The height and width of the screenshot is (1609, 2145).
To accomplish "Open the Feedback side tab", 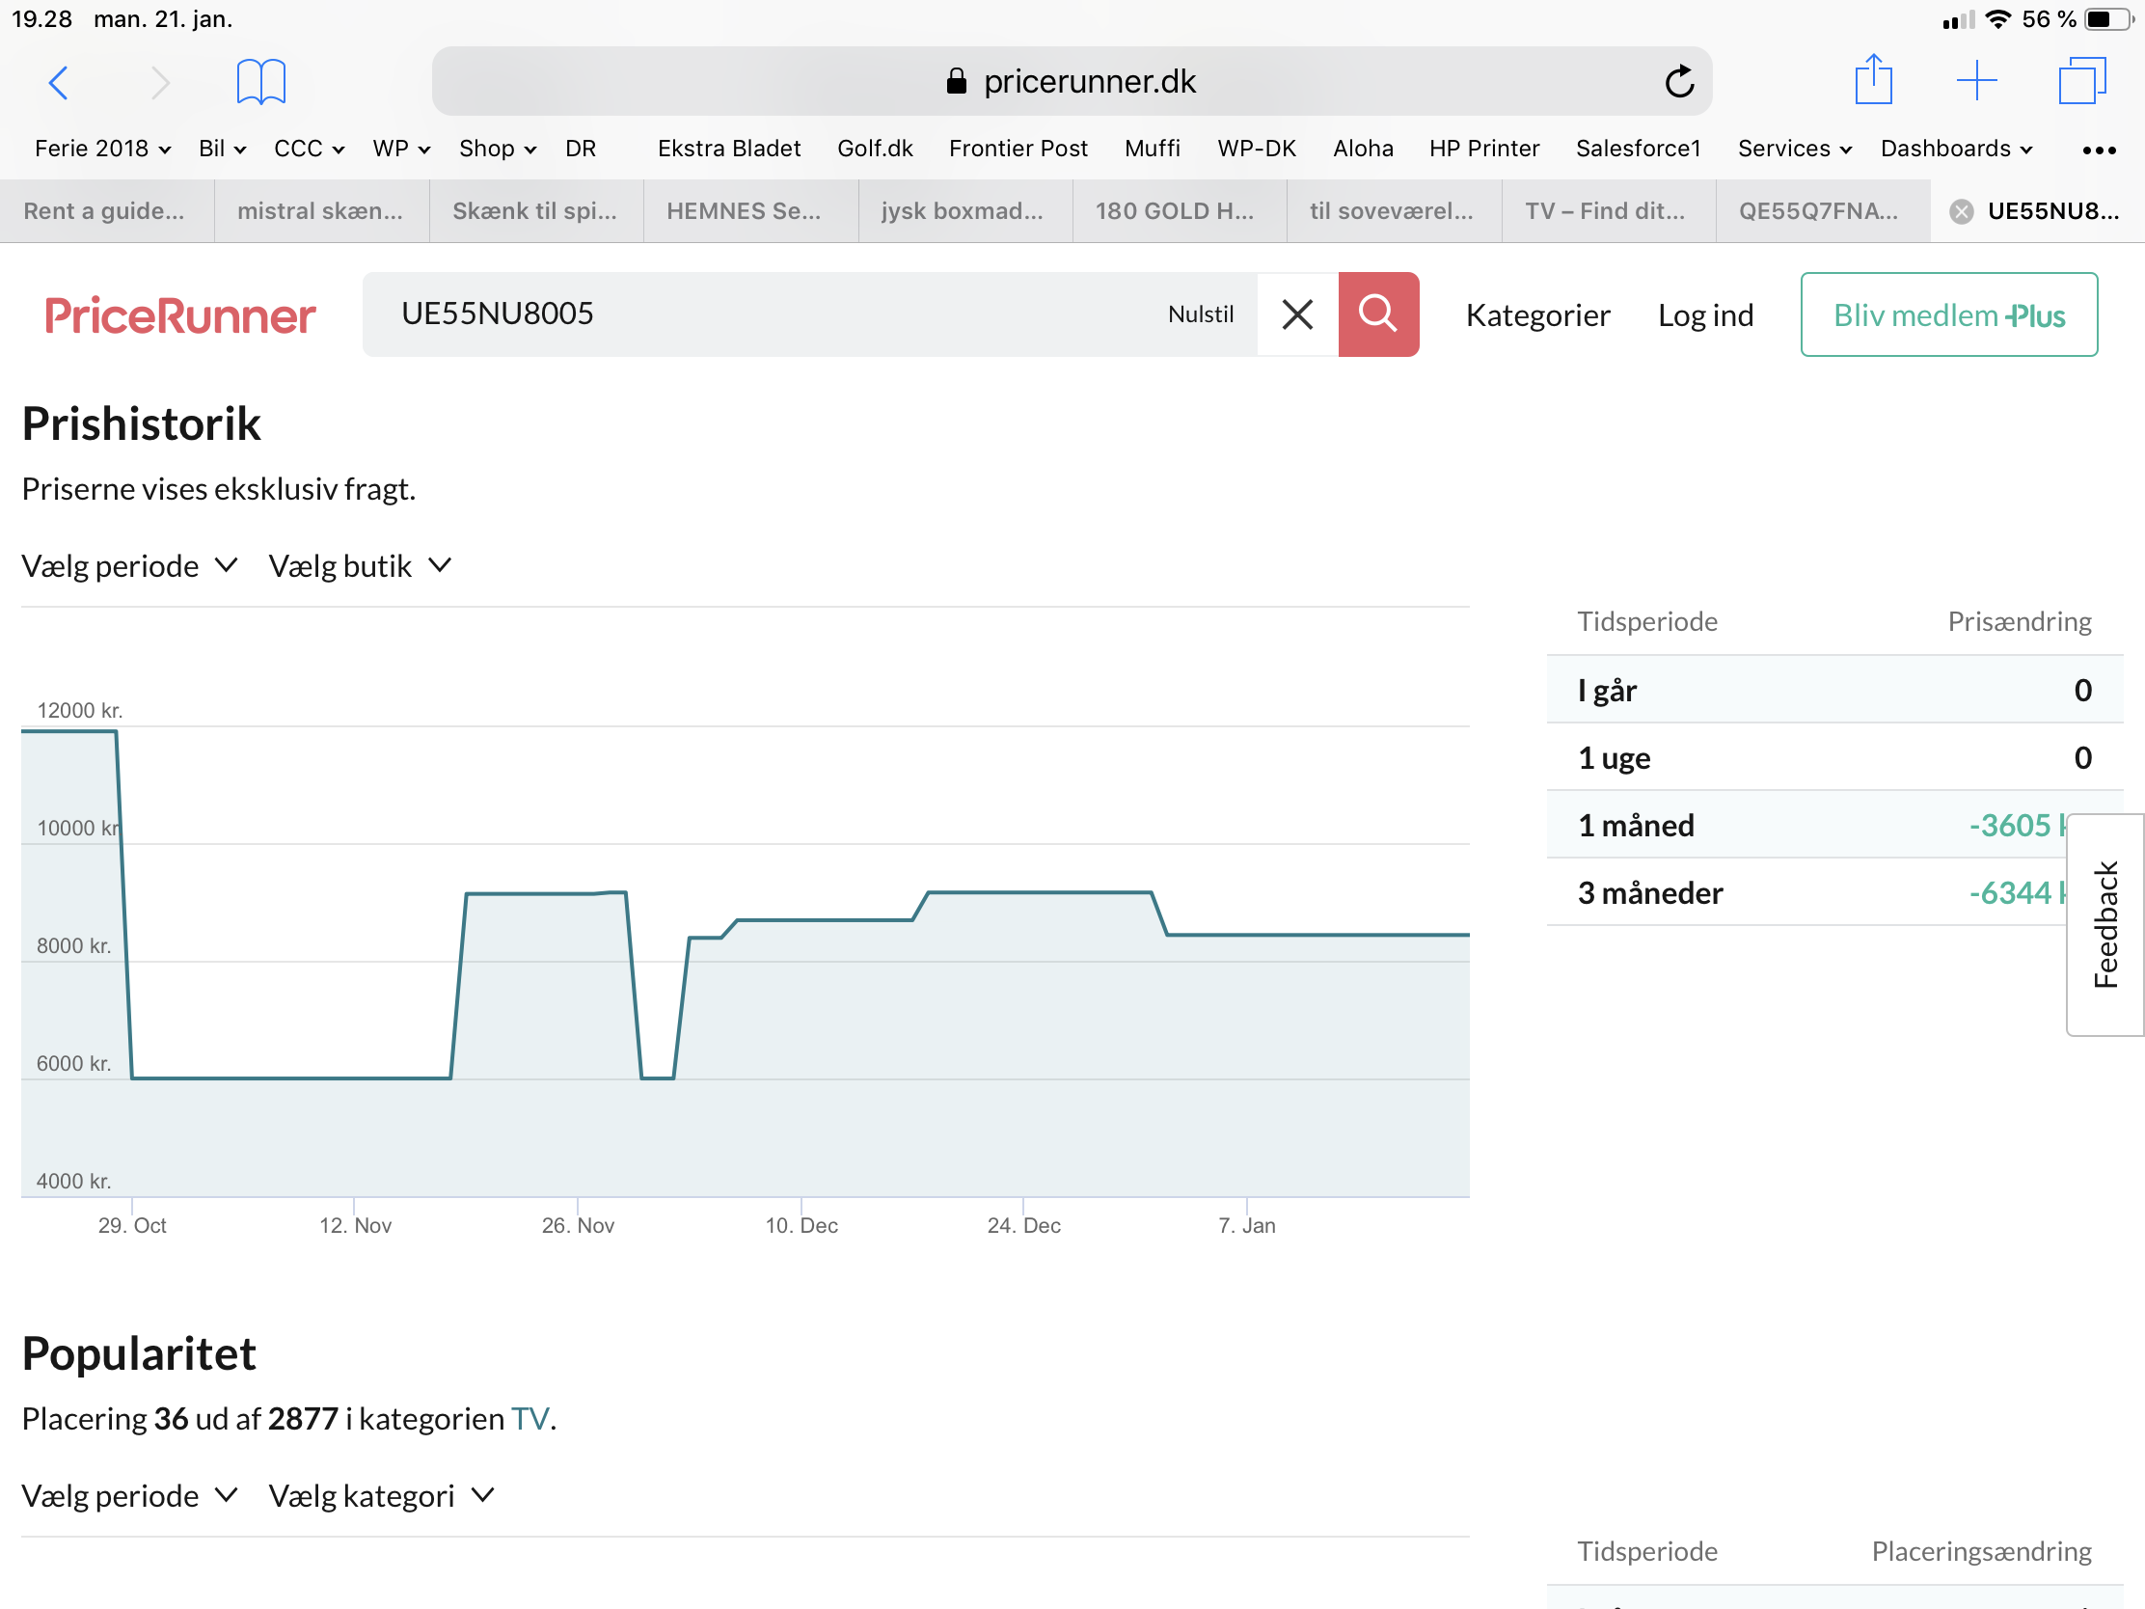I will [x=2104, y=924].
